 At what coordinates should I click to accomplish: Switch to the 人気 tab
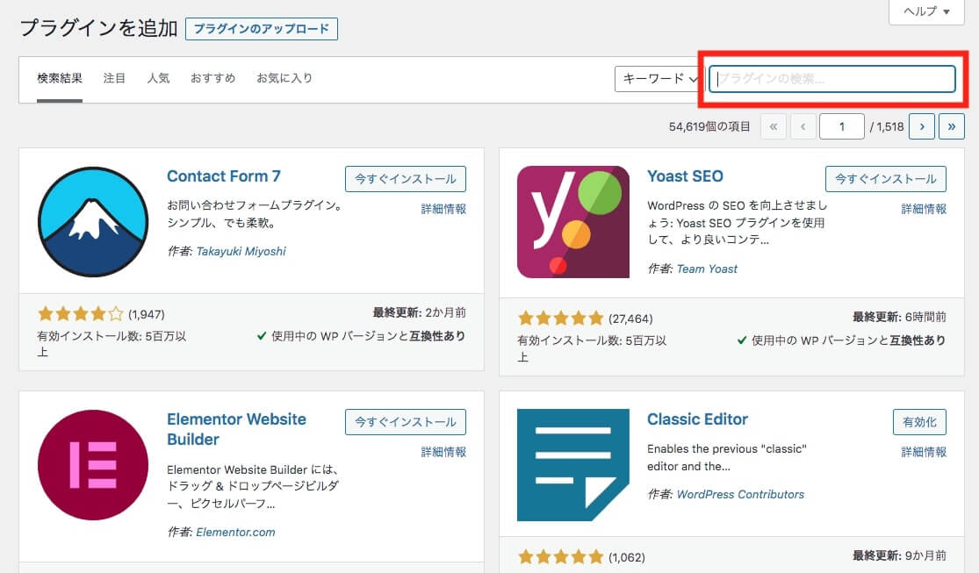point(158,79)
